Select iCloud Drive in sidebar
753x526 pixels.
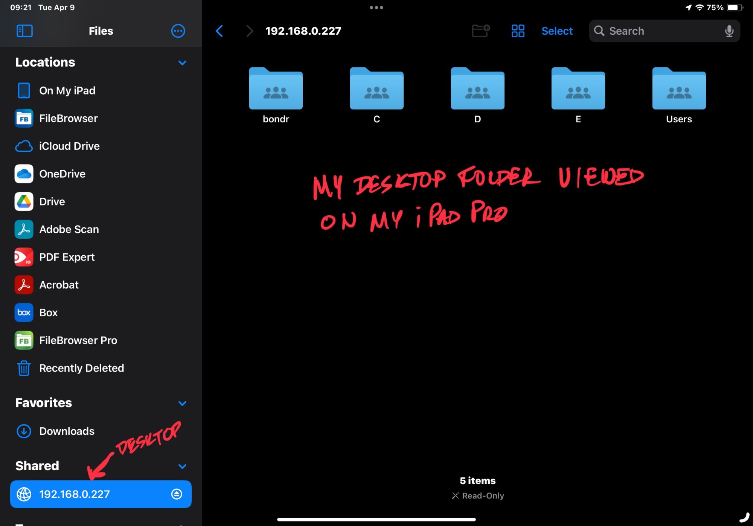click(x=69, y=146)
